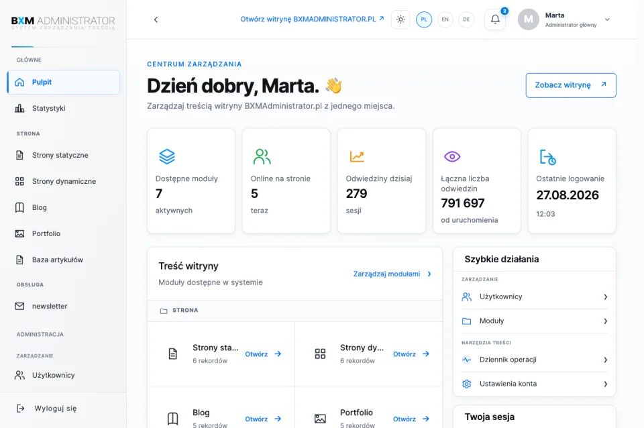Open Otwórz witrynę BXMADMINISTRATOR.PL link
This screenshot has width=644, height=428.
tap(312, 19)
